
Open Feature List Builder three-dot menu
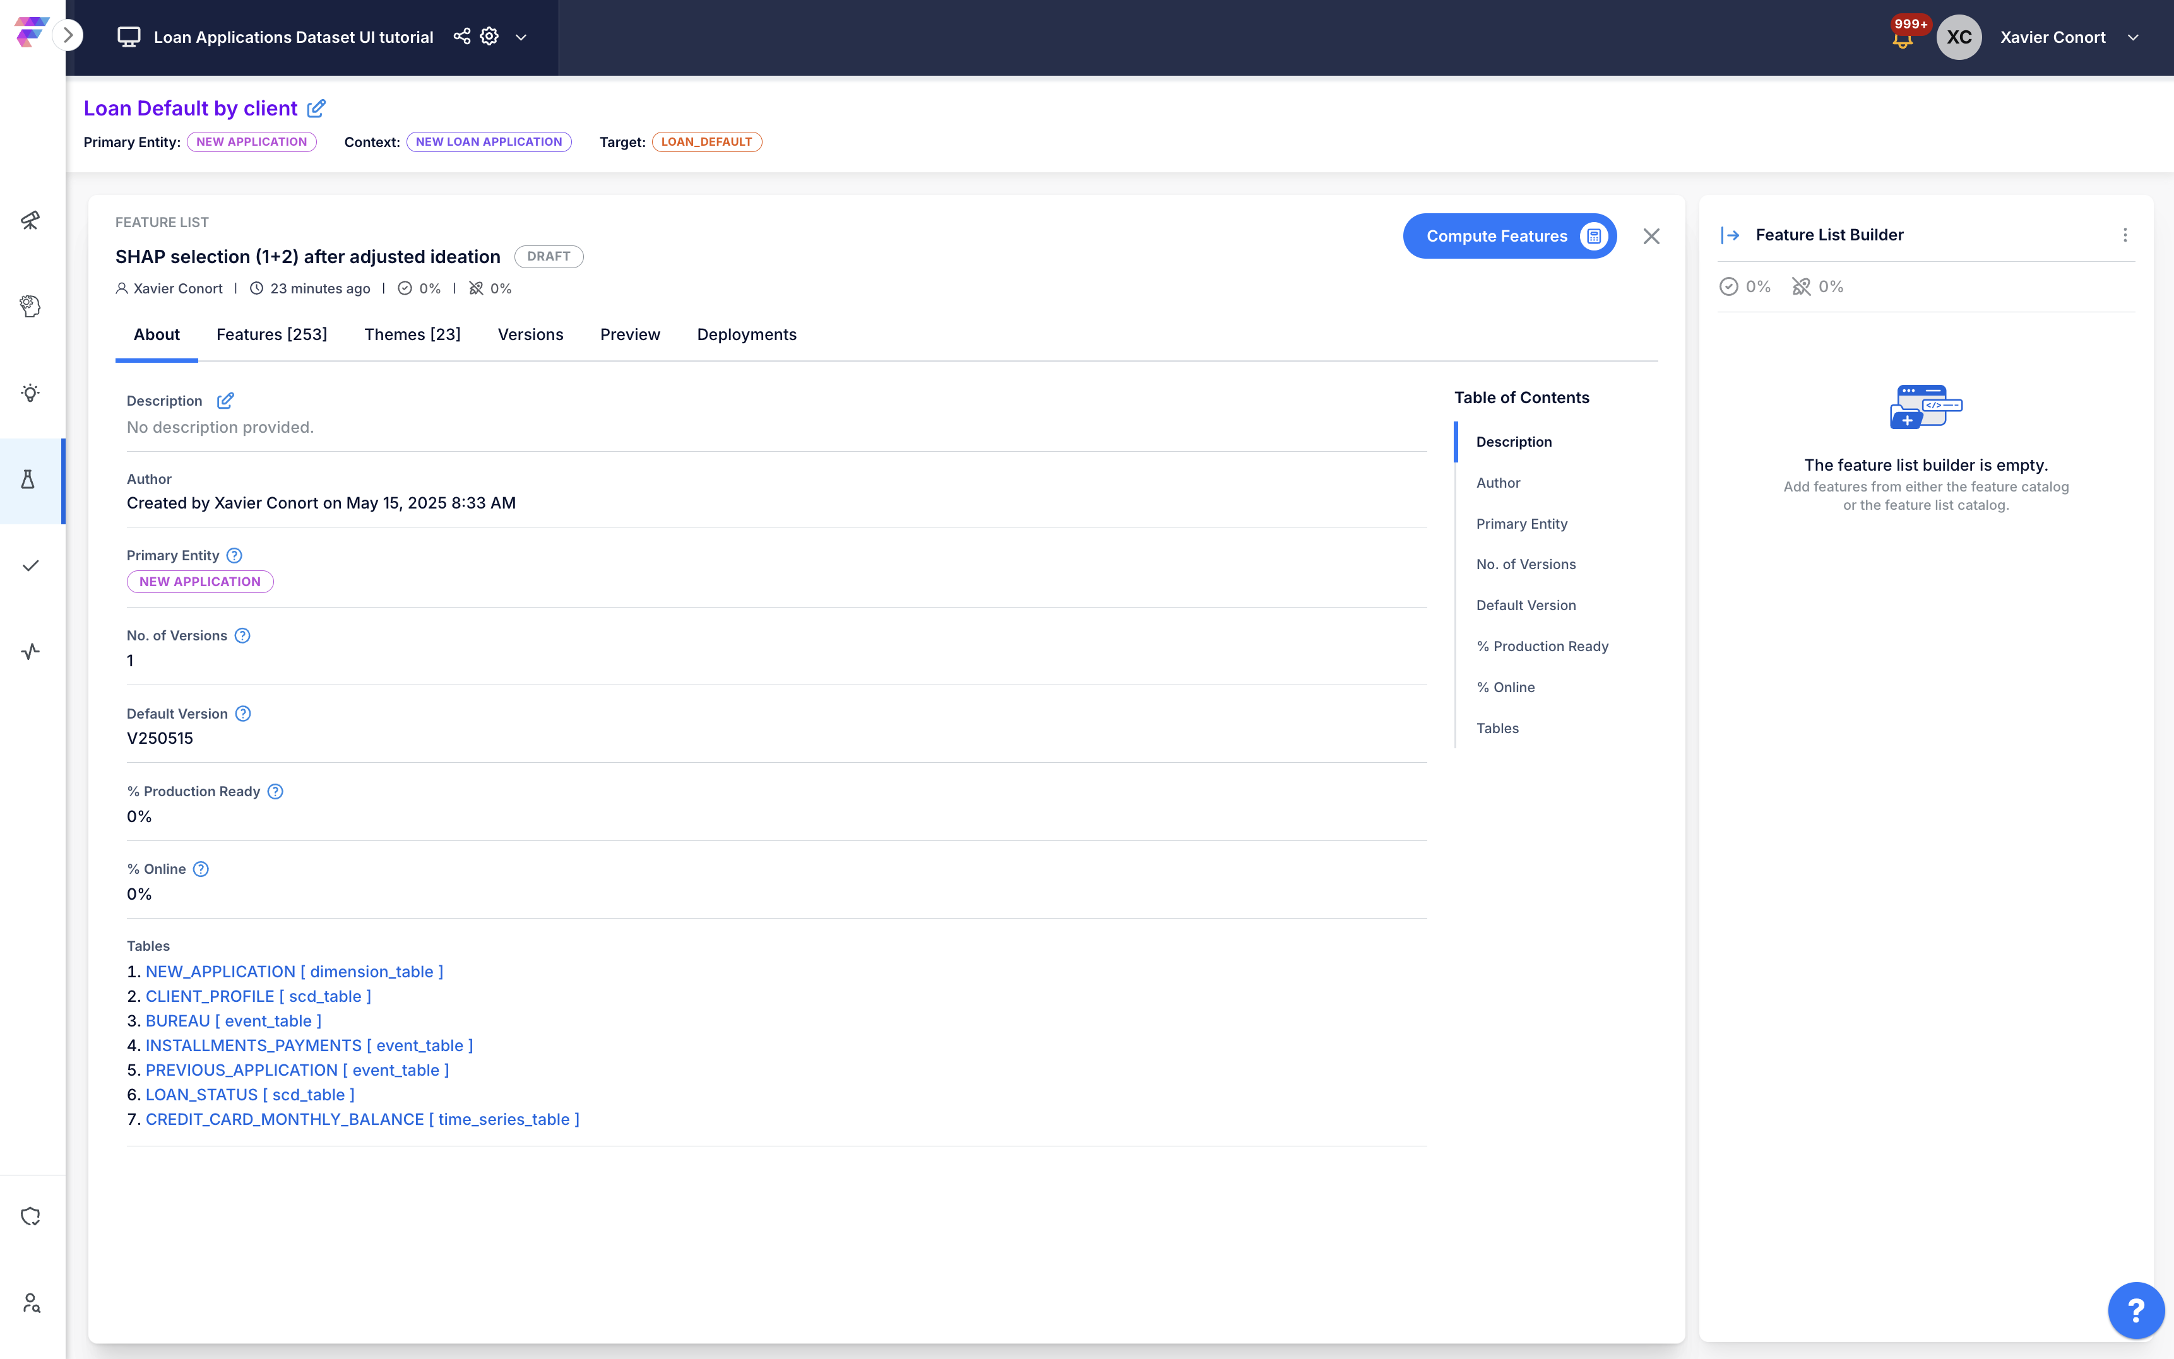[x=2125, y=235]
